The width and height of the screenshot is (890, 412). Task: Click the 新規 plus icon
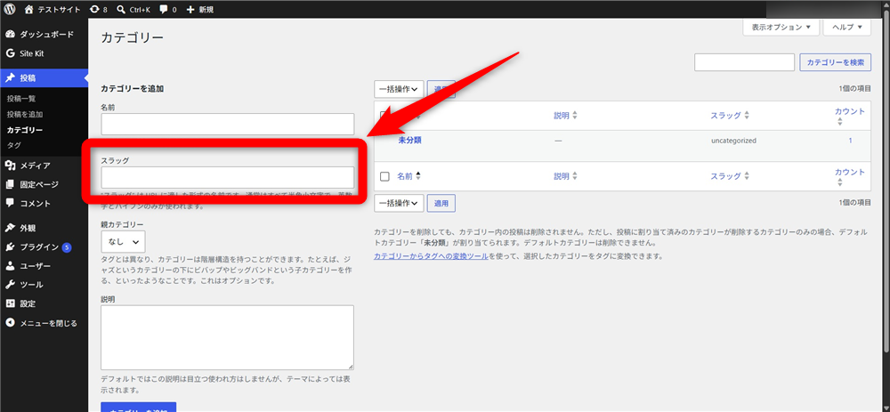pos(190,10)
